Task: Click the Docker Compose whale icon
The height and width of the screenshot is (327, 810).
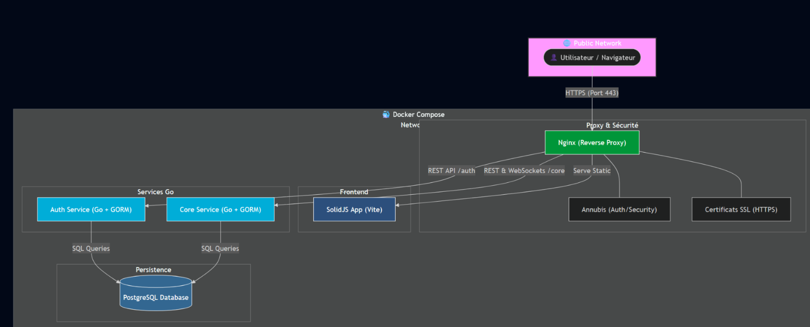Action: [x=386, y=114]
